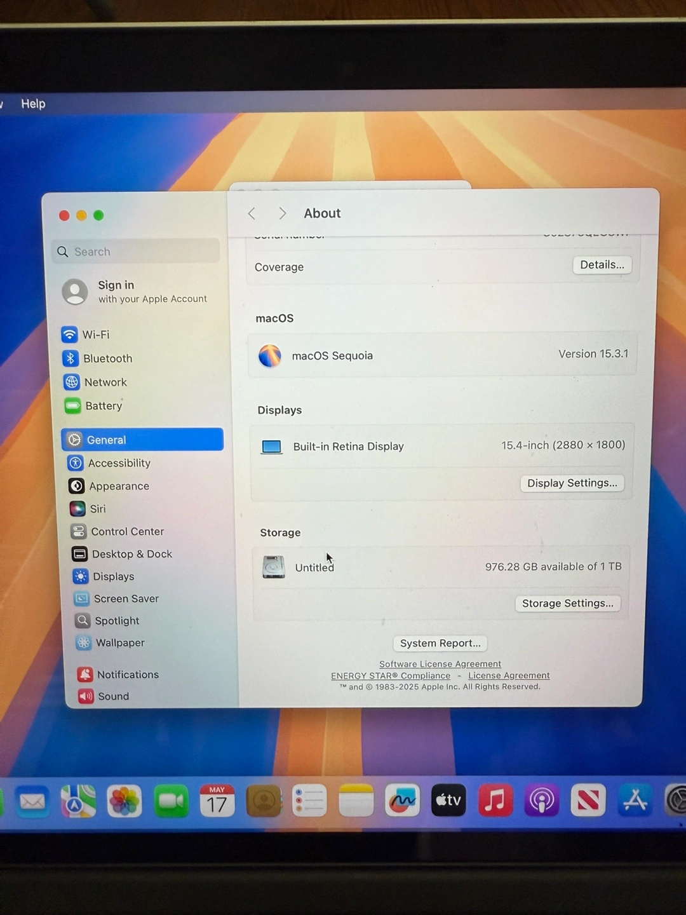Open Freeform from the Dock

(403, 800)
